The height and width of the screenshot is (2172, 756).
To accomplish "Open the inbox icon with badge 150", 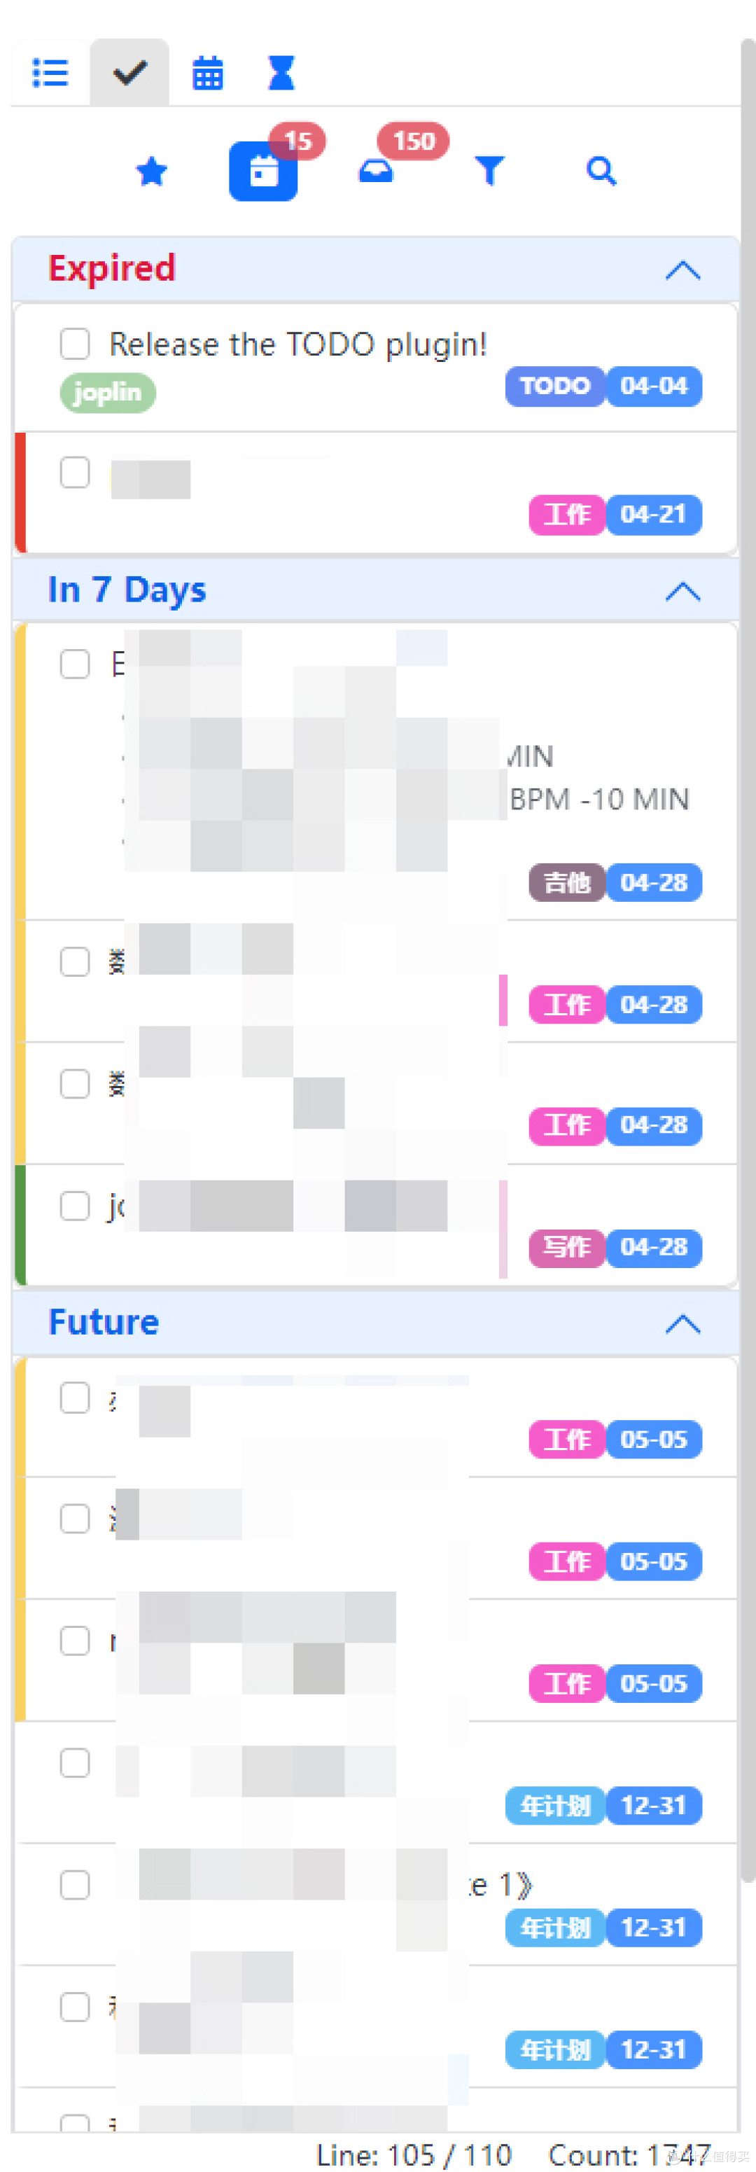I will point(376,171).
